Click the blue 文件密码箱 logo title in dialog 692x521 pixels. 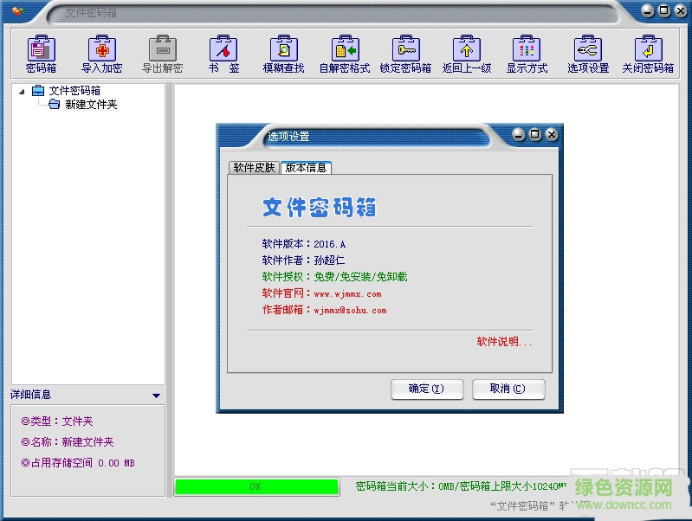(320, 208)
